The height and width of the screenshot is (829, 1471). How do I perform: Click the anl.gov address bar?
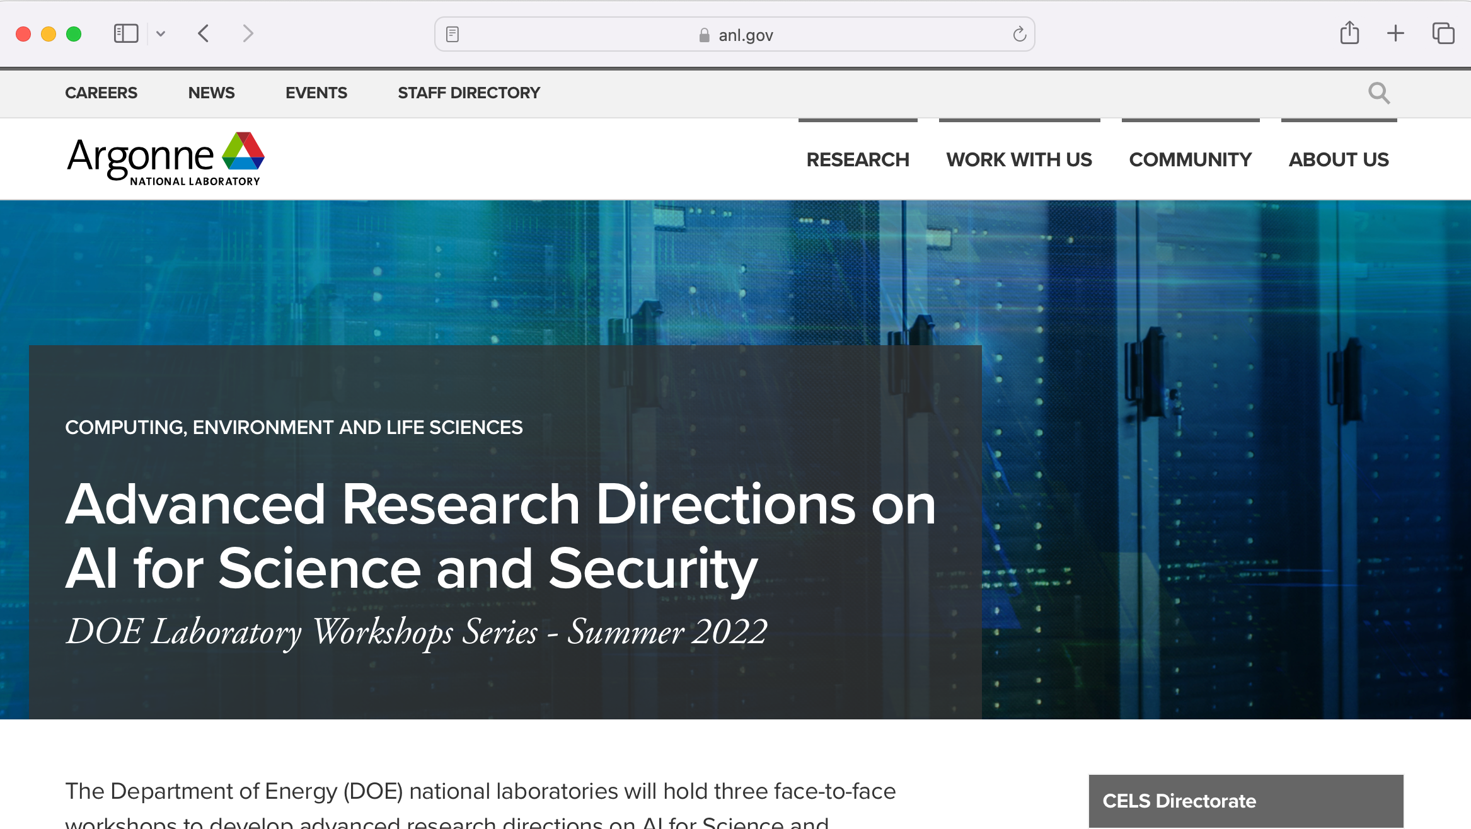click(x=734, y=34)
